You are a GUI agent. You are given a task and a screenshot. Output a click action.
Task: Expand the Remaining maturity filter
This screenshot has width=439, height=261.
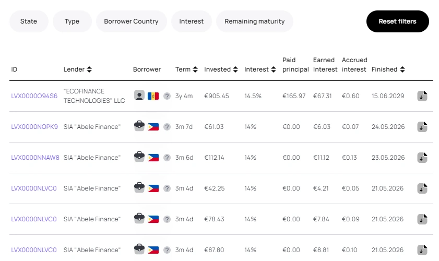(255, 21)
